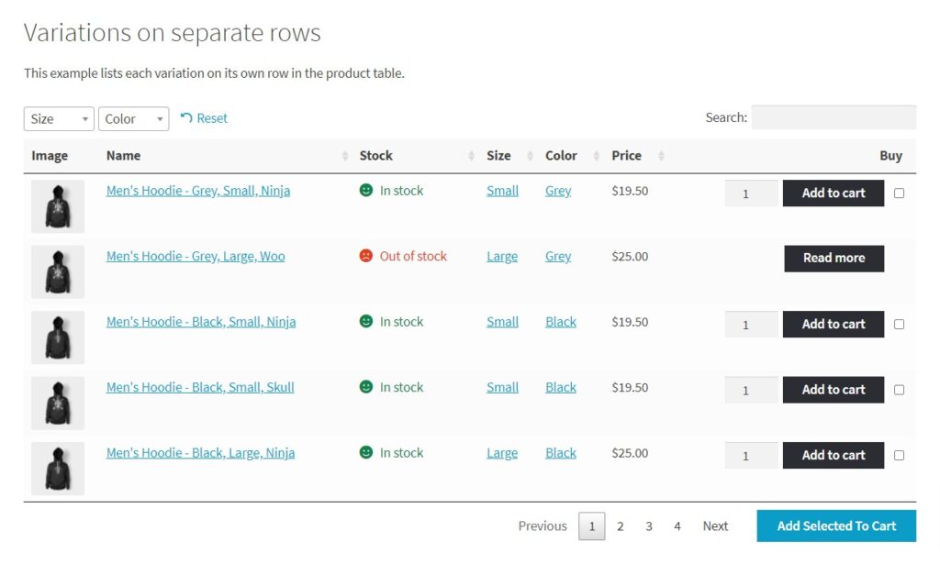Screen dimensions: 940x564
Task: Open the Color filter dropdown
Action: click(x=133, y=119)
